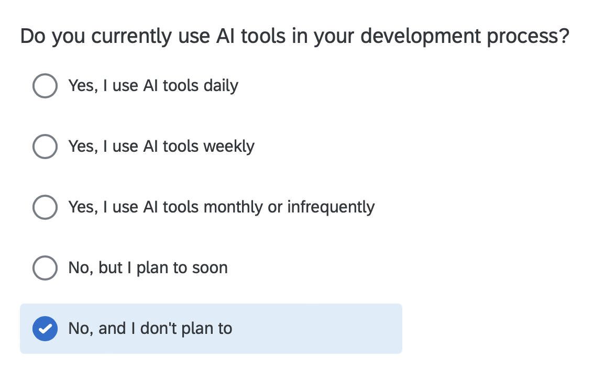Choose the "AI tools weekly" radio circle
Image resolution: width=615 pixels, height=381 pixels.
[45, 147]
